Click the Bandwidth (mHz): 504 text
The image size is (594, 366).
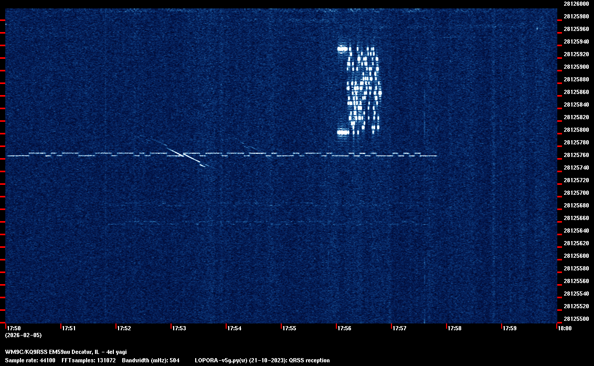pos(151,360)
